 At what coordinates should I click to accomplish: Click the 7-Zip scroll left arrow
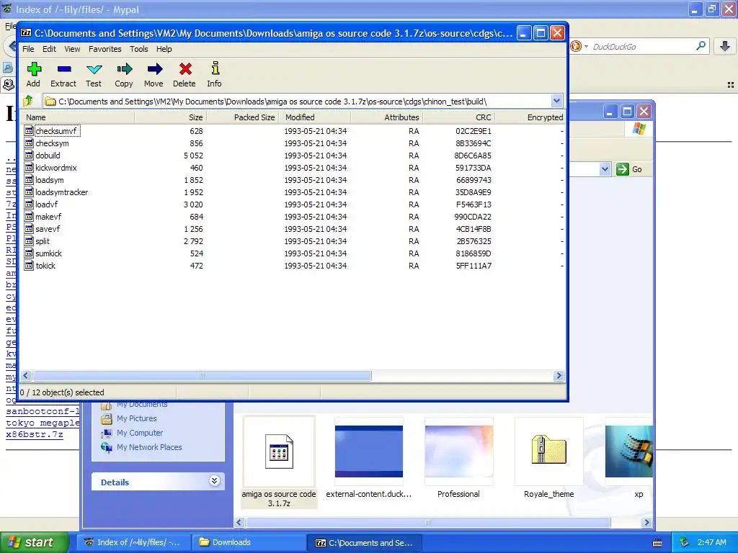click(26, 376)
